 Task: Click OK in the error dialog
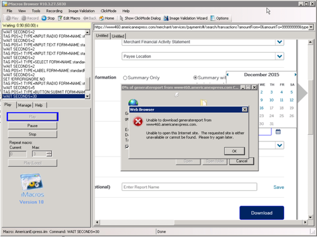point(235,151)
